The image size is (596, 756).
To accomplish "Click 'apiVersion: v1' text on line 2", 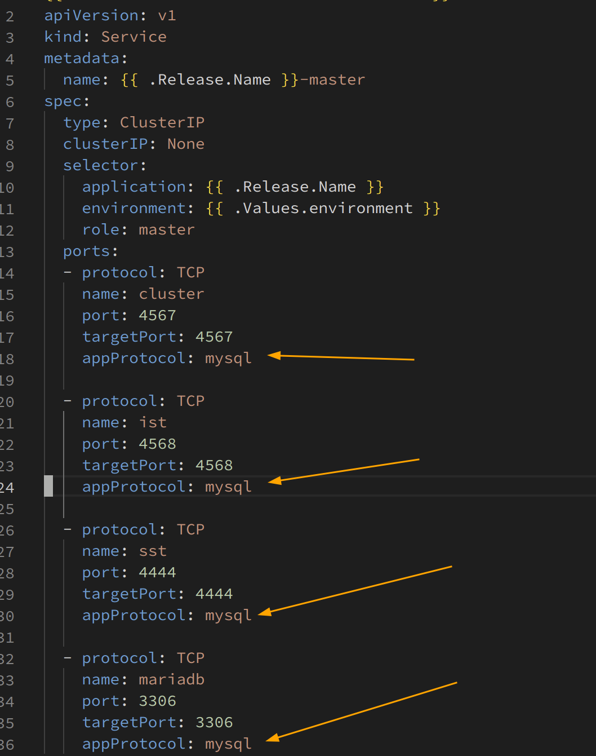I will pyautogui.click(x=110, y=15).
